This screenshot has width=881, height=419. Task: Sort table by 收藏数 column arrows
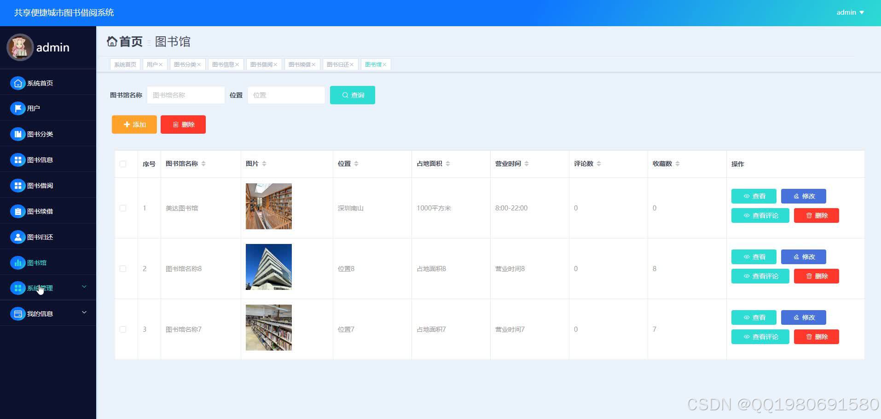click(678, 164)
